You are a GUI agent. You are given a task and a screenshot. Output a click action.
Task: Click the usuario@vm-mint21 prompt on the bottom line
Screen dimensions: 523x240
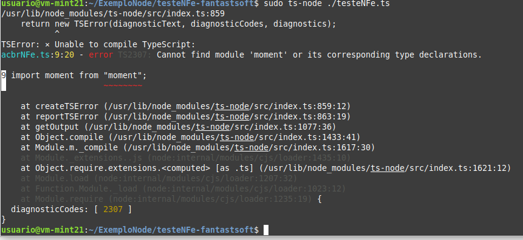(x=43, y=230)
